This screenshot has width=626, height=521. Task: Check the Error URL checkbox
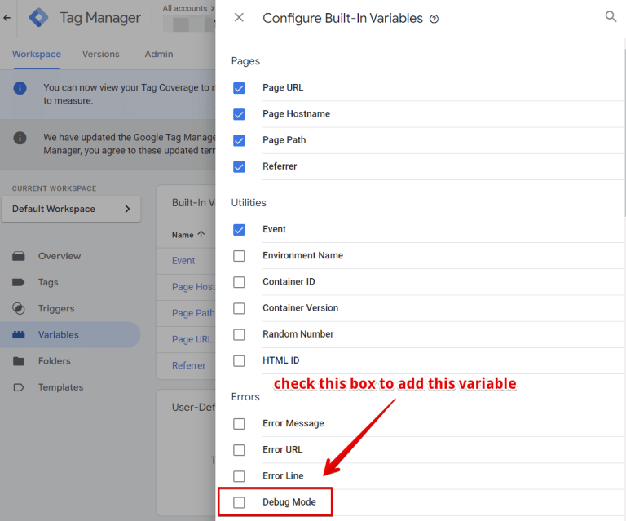click(239, 450)
